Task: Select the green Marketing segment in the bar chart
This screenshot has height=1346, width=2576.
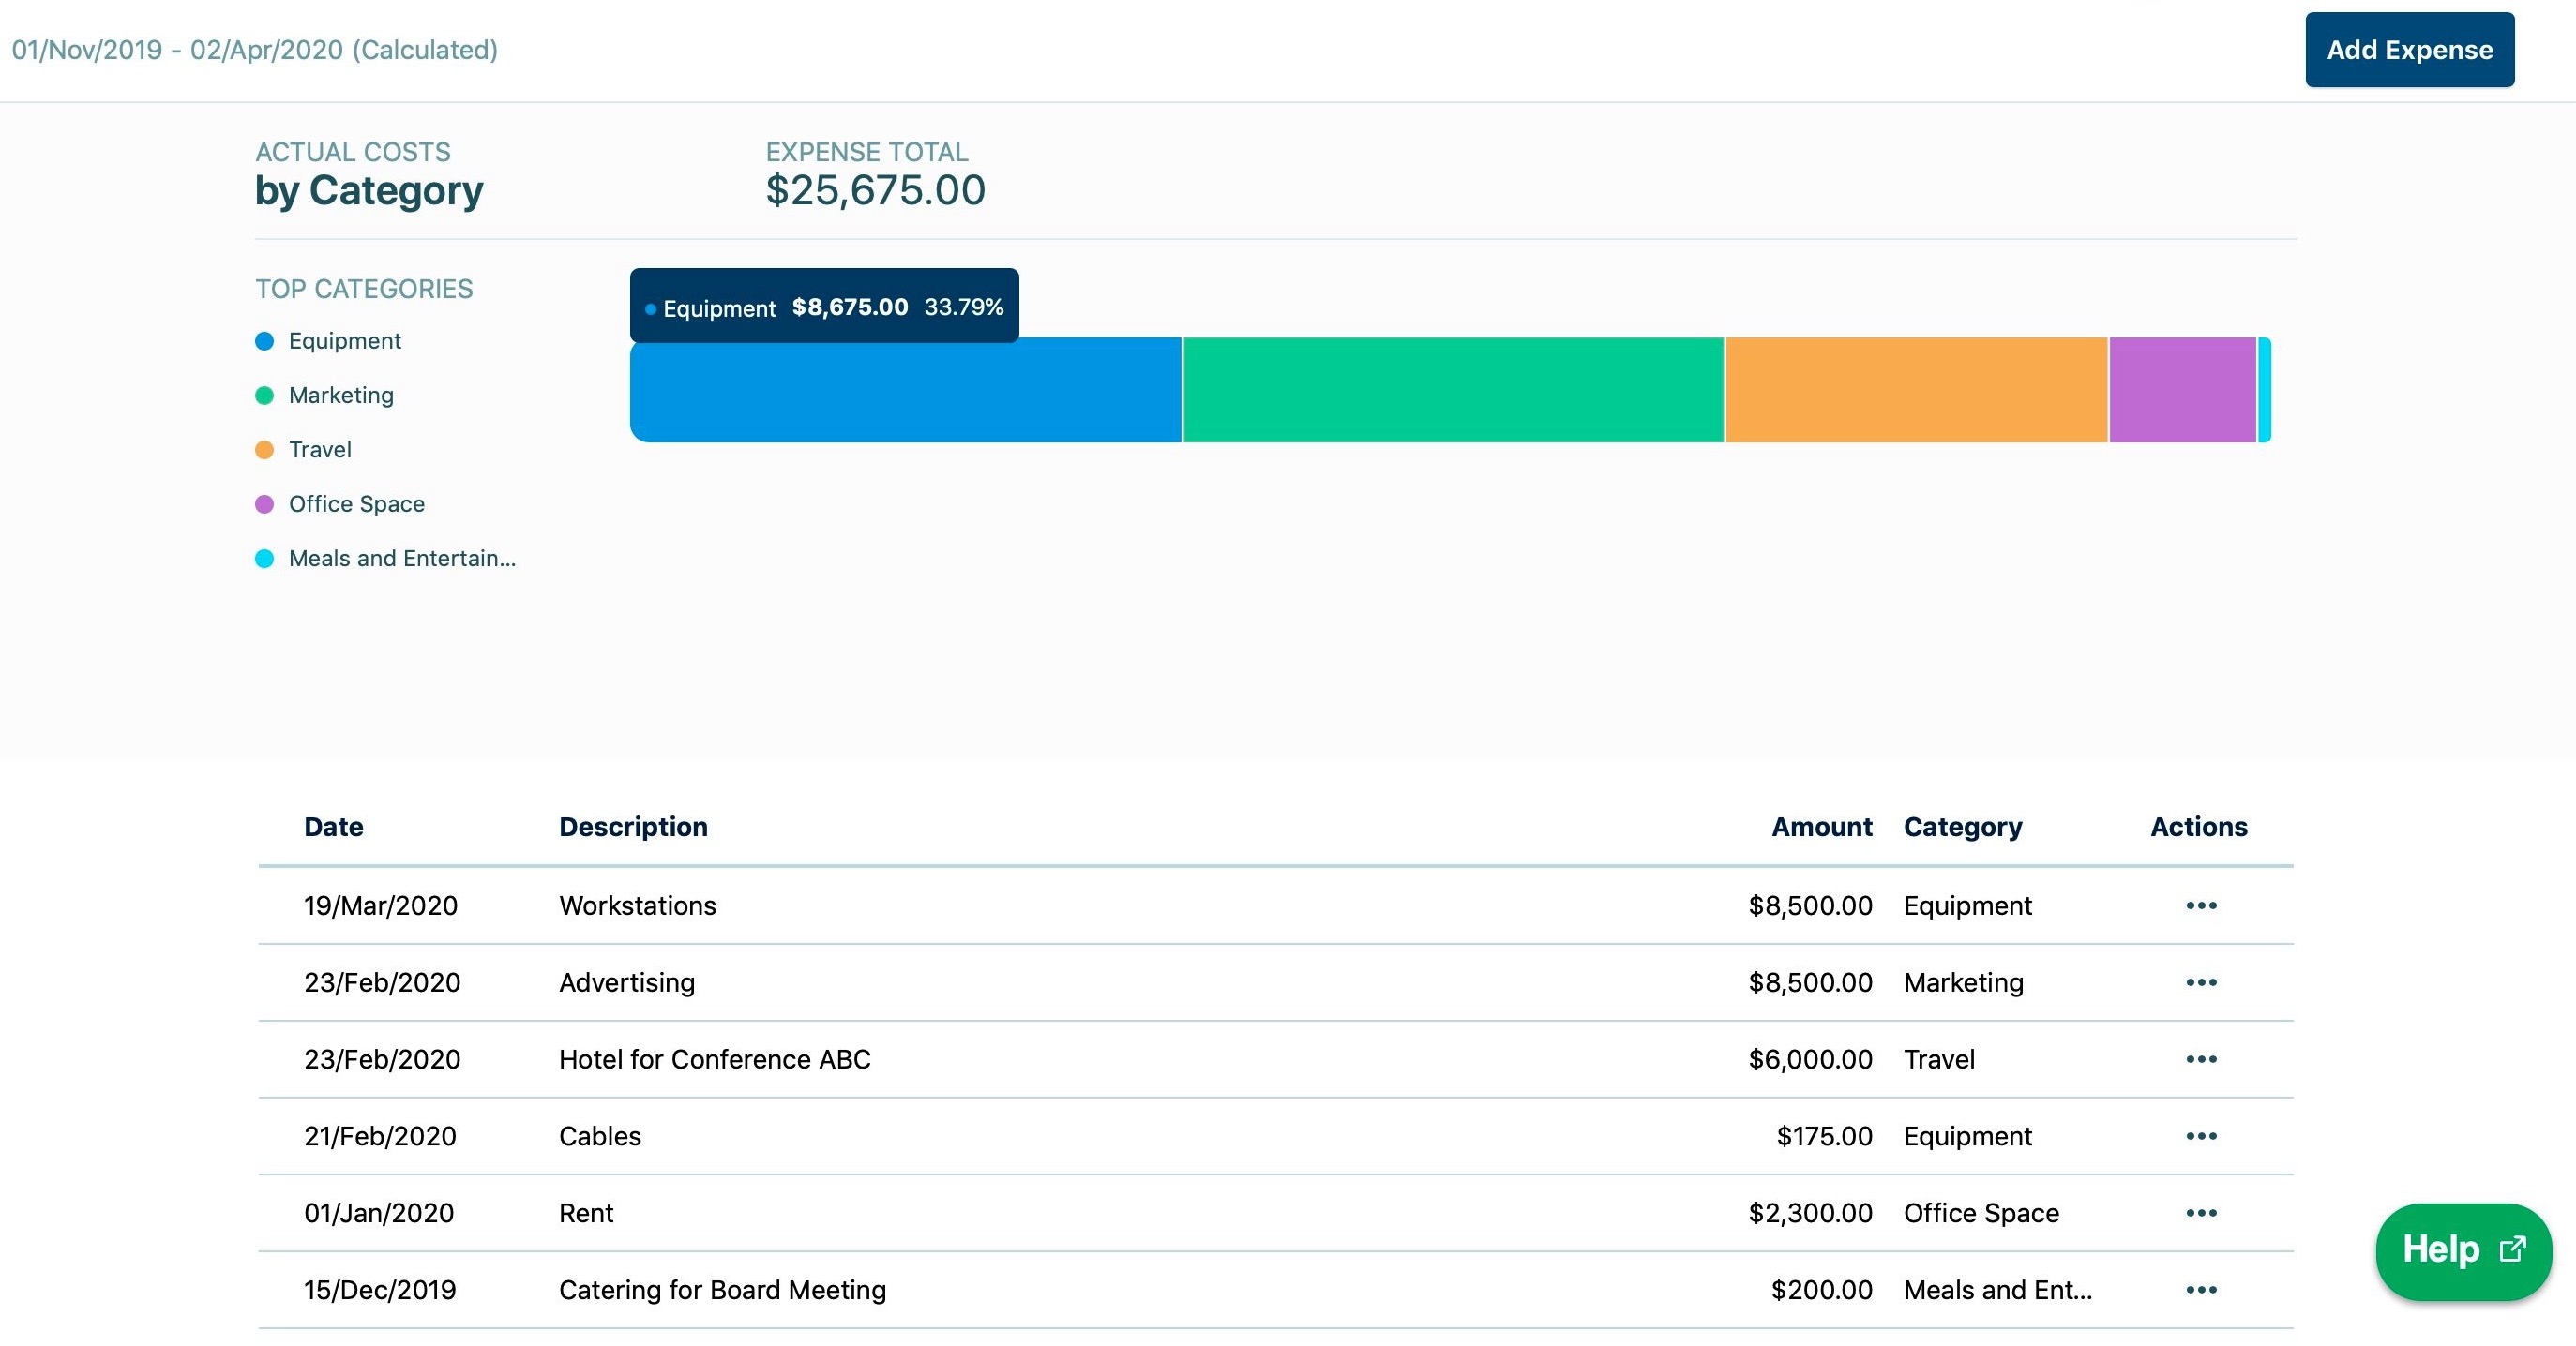Action: point(1453,391)
